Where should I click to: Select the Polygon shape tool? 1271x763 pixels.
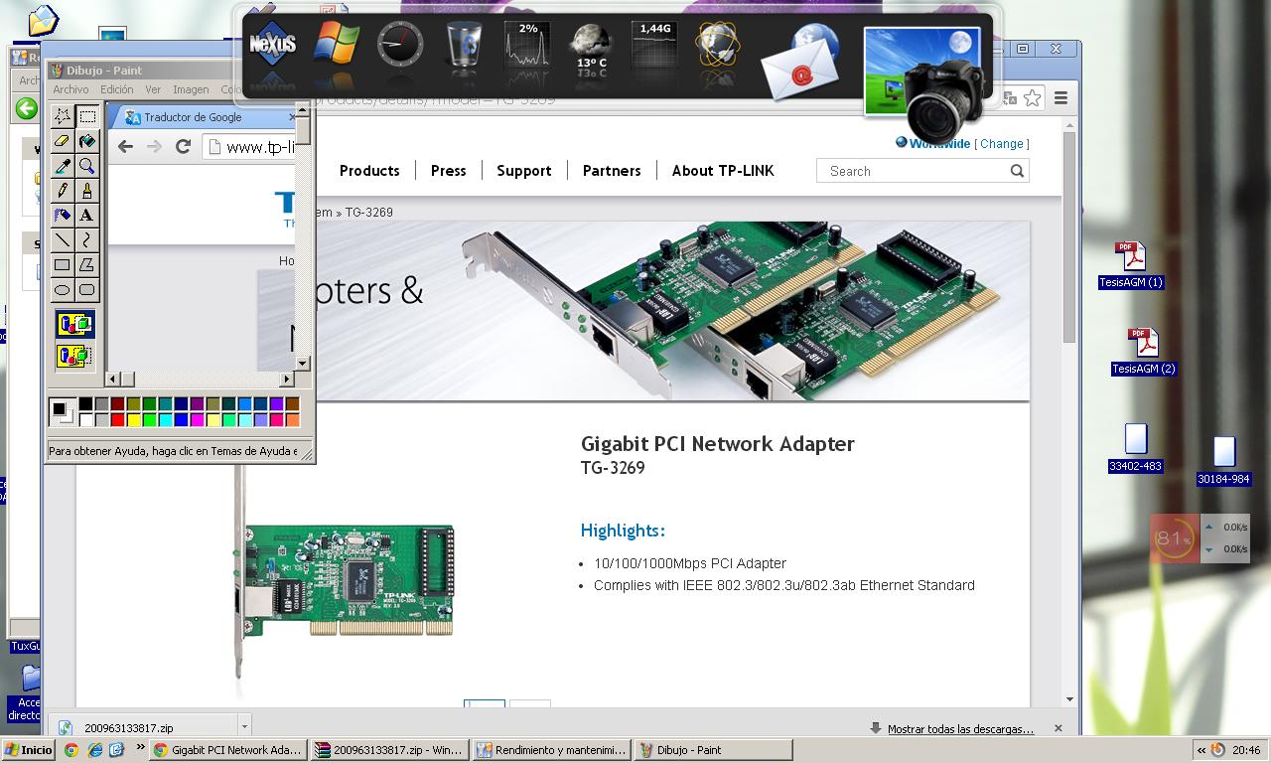[x=87, y=265]
